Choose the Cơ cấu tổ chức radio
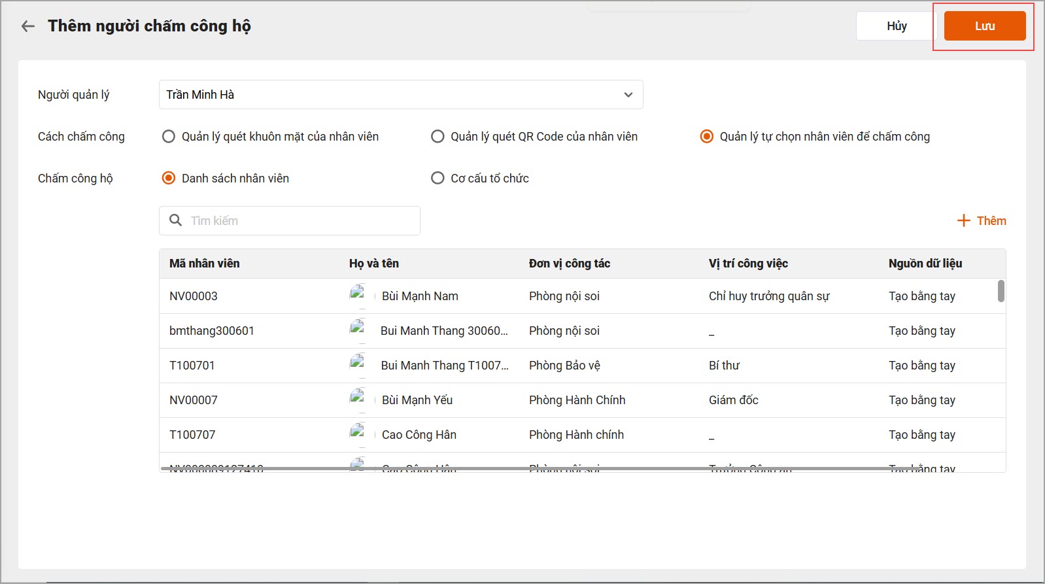 [437, 179]
